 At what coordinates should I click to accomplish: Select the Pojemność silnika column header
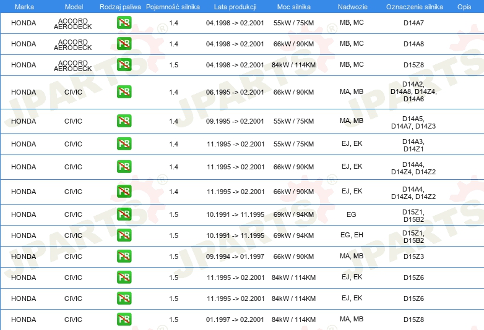(x=173, y=7)
